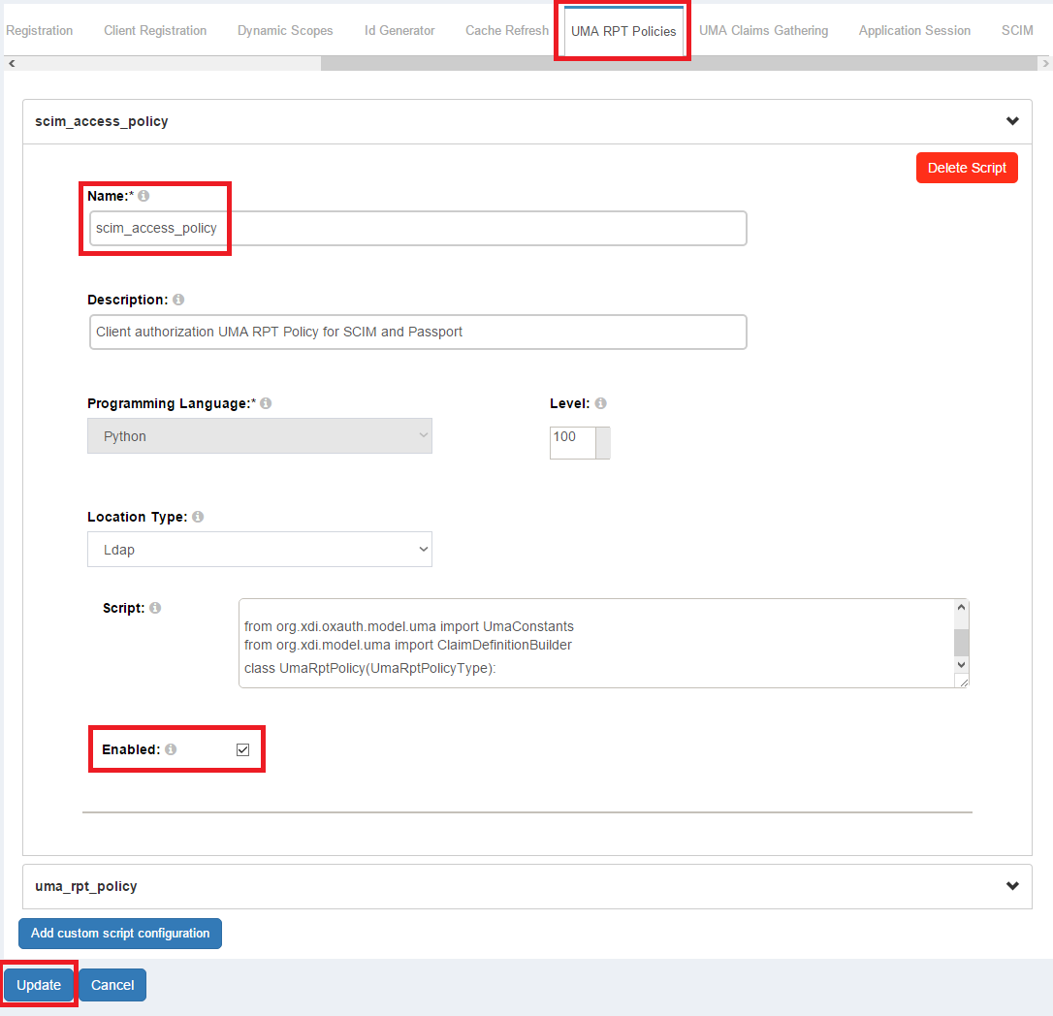Screen dimensions: 1053x1016
Task: Click info icon next to Enabled label
Action: click(x=171, y=749)
